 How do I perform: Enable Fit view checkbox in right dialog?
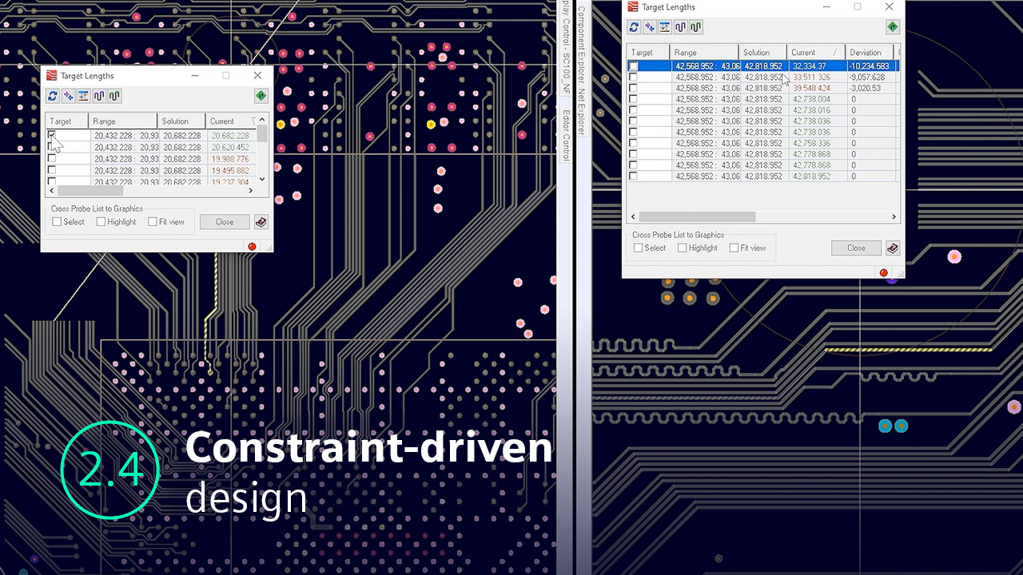pyautogui.click(x=734, y=248)
